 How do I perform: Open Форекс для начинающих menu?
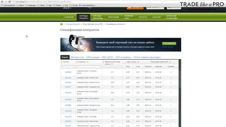click(x=172, y=17)
